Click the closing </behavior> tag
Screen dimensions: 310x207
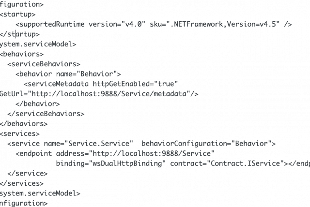[38, 103]
